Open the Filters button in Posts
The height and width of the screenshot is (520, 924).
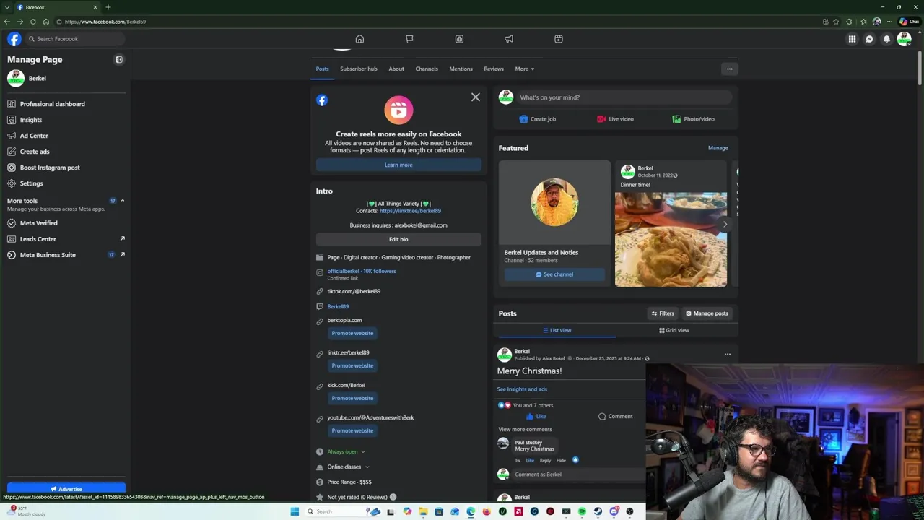[x=663, y=313]
